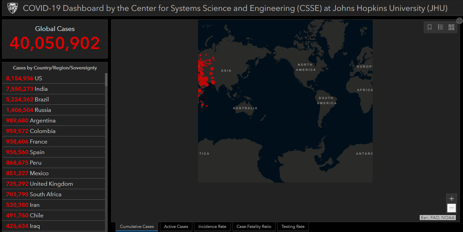Show the map legend list icon

(x=440, y=27)
